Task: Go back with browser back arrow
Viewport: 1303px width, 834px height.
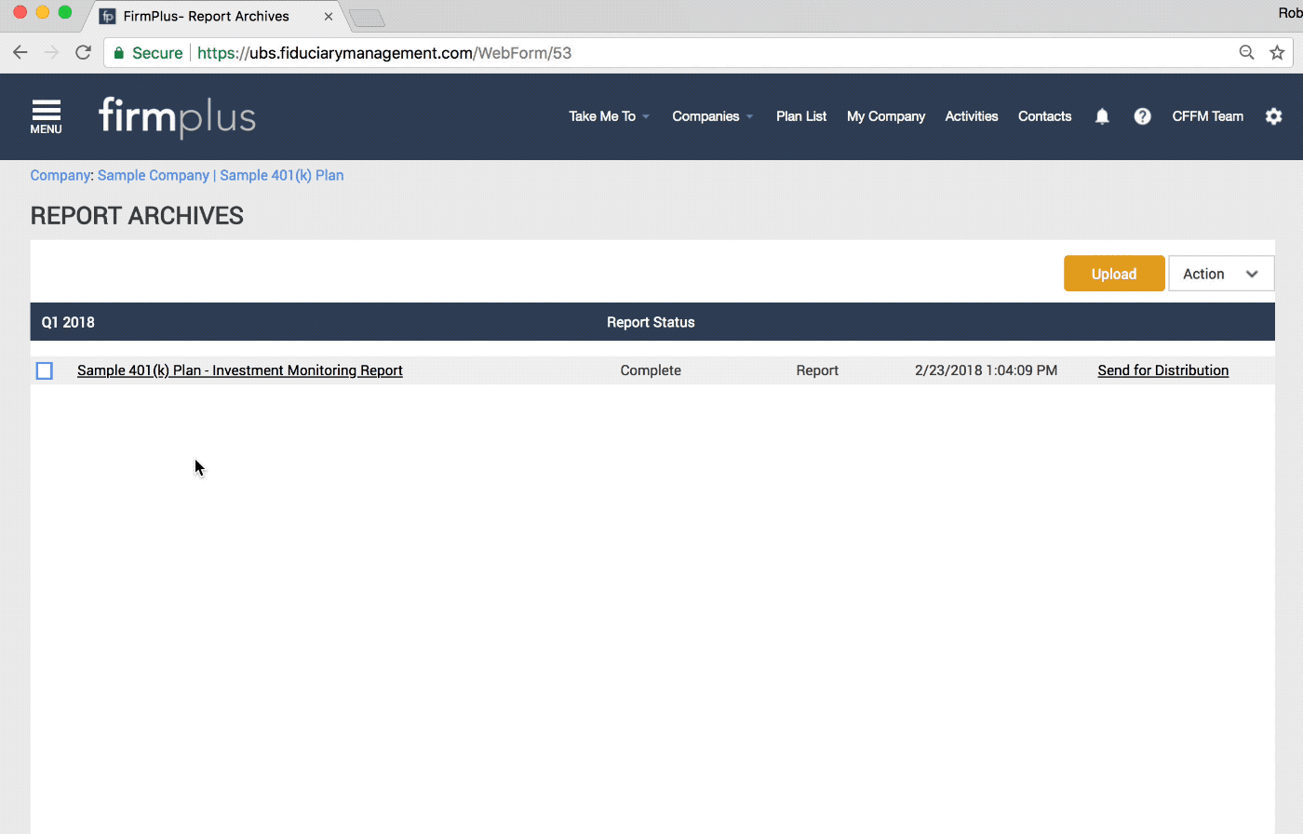Action: pos(20,52)
